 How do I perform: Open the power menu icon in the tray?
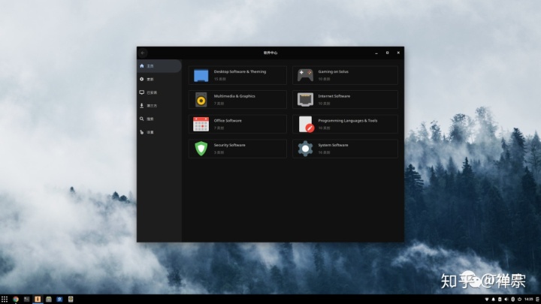coord(519,299)
